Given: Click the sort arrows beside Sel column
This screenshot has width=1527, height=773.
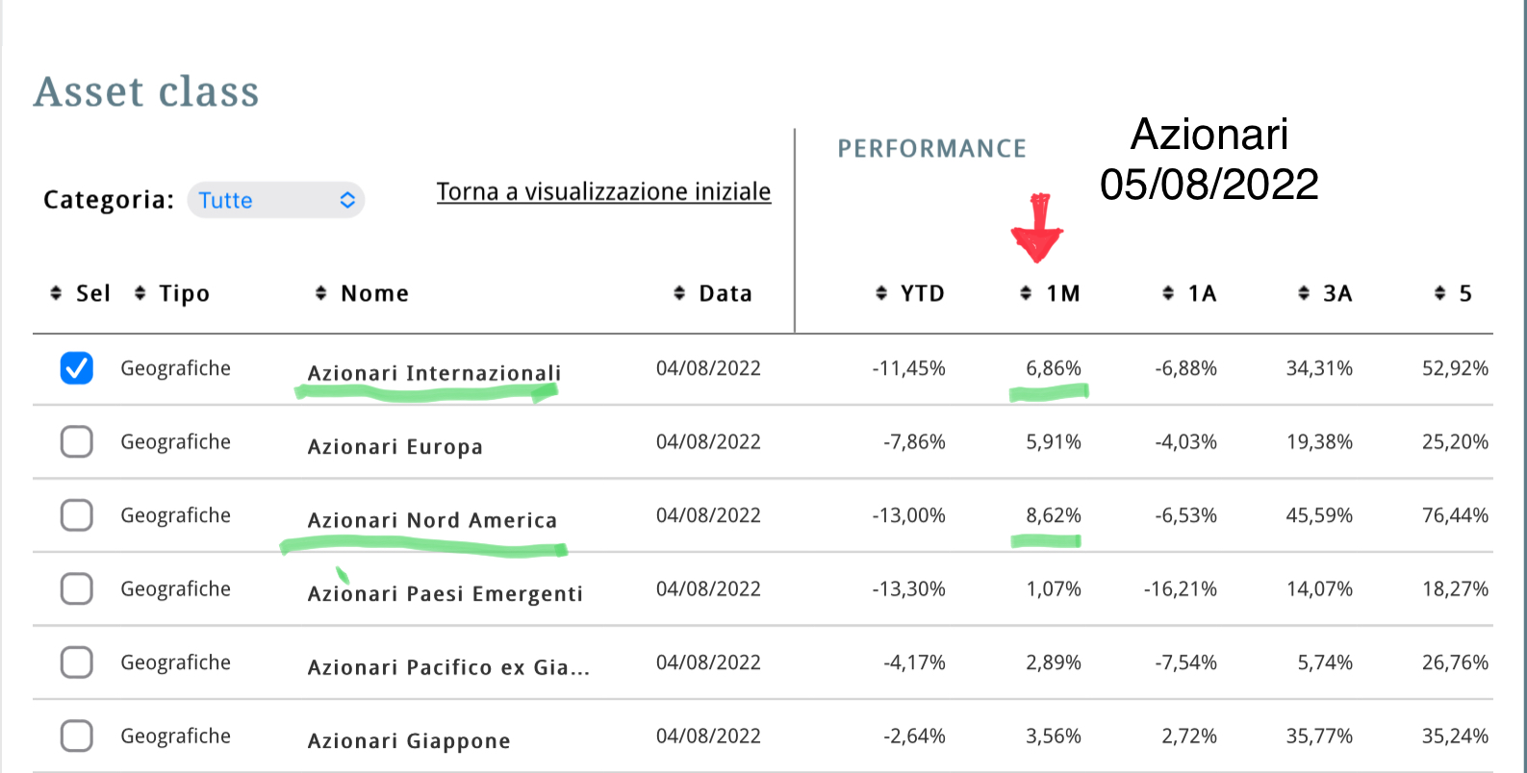Looking at the screenshot, I should 56,292.
